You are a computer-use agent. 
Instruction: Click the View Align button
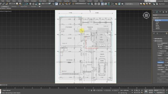point(160,70)
